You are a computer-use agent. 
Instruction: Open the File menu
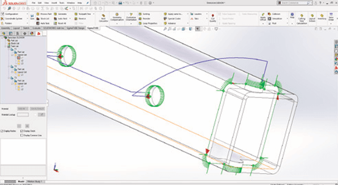(33, 3)
